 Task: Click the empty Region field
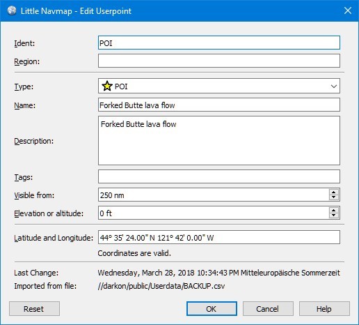(219, 61)
